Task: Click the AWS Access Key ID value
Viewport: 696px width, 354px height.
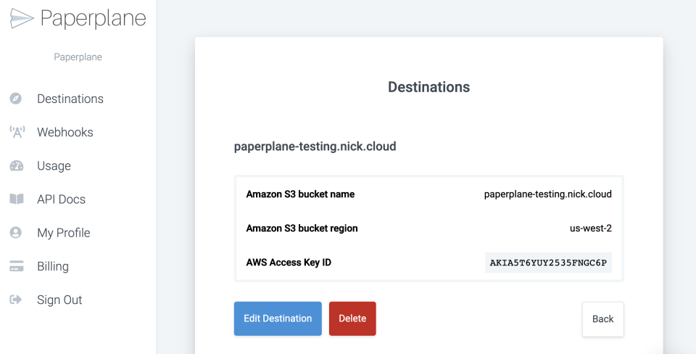Action: coord(548,263)
